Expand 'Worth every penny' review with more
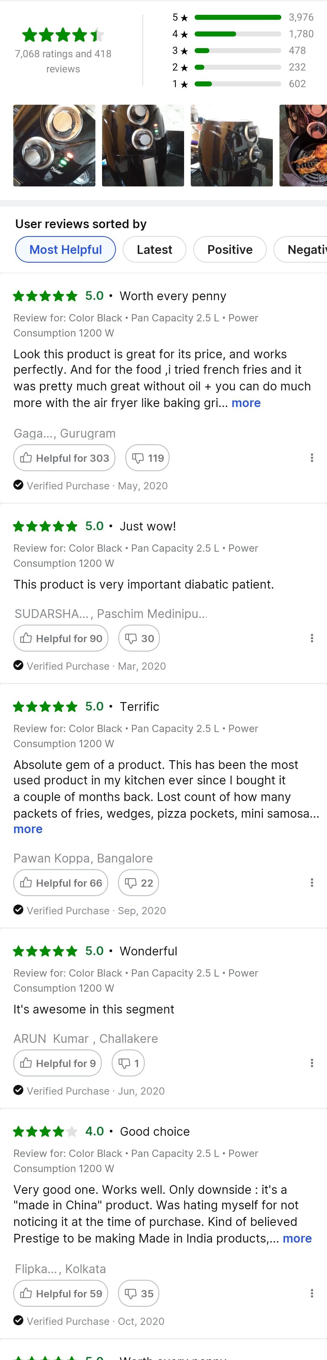This screenshot has height=1360, width=327. (x=246, y=403)
